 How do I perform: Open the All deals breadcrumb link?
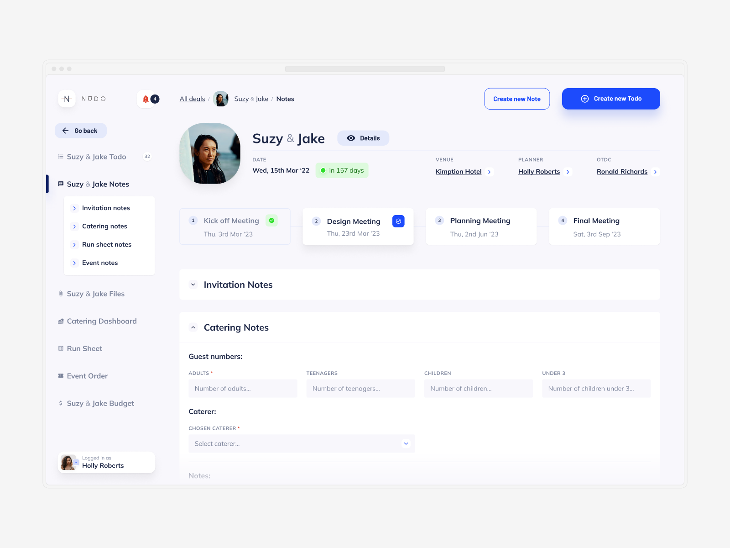click(x=192, y=99)
